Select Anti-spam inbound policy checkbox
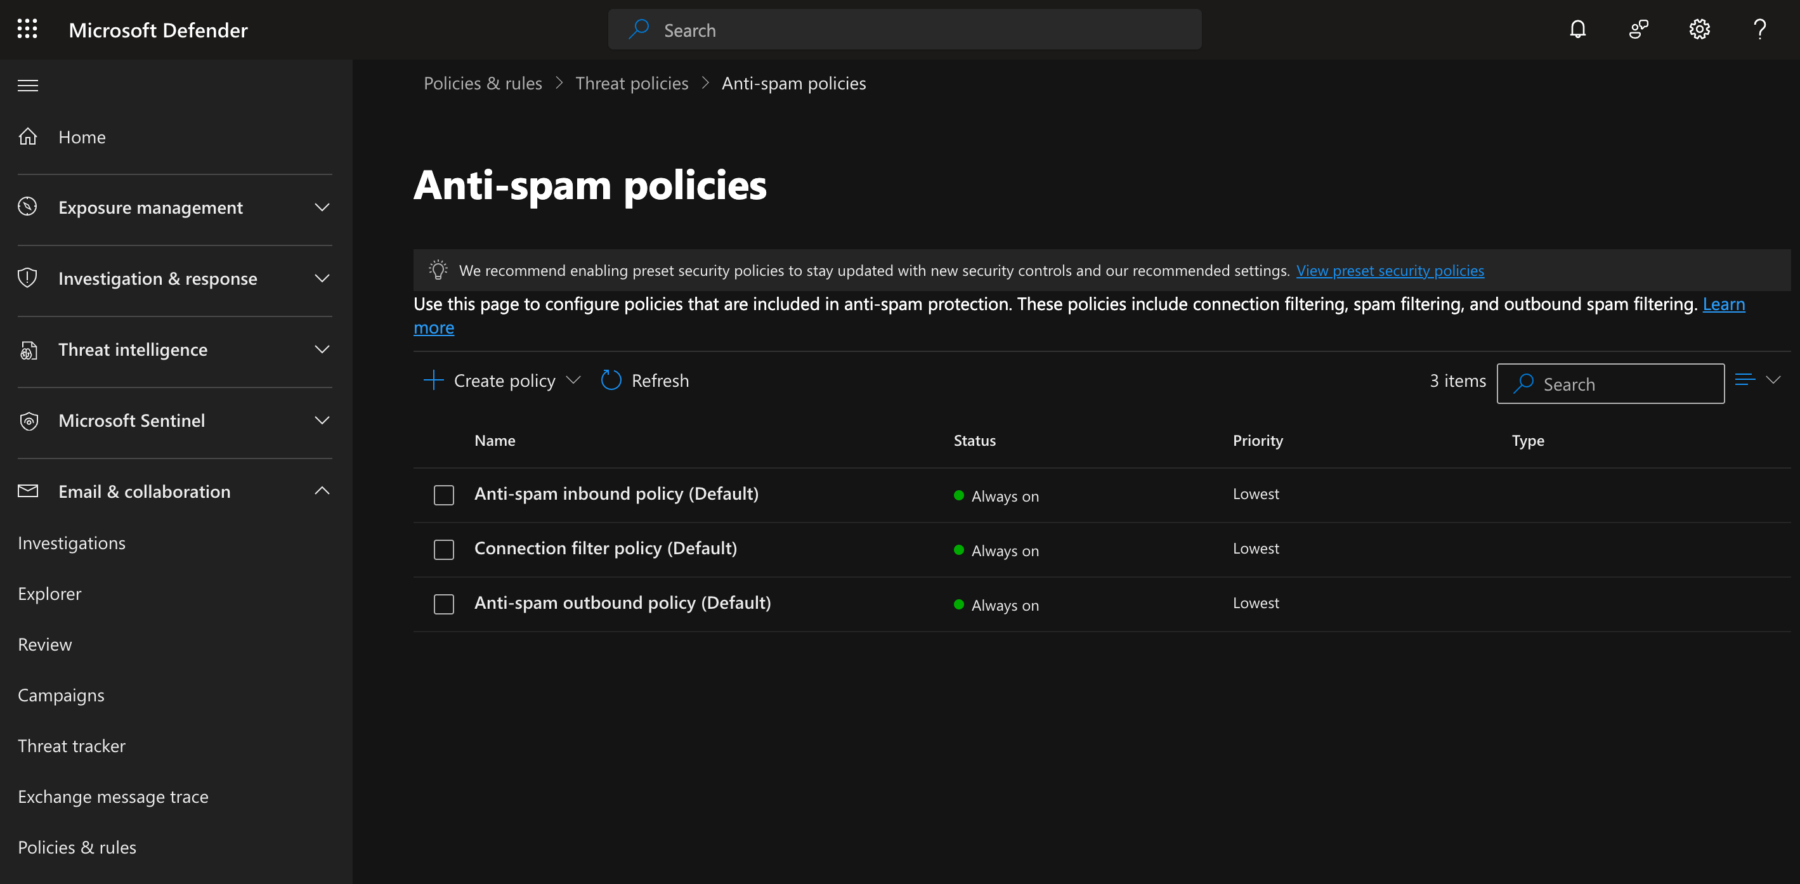The width and height of the screenshot is (1800, 884). pos(444,495)
